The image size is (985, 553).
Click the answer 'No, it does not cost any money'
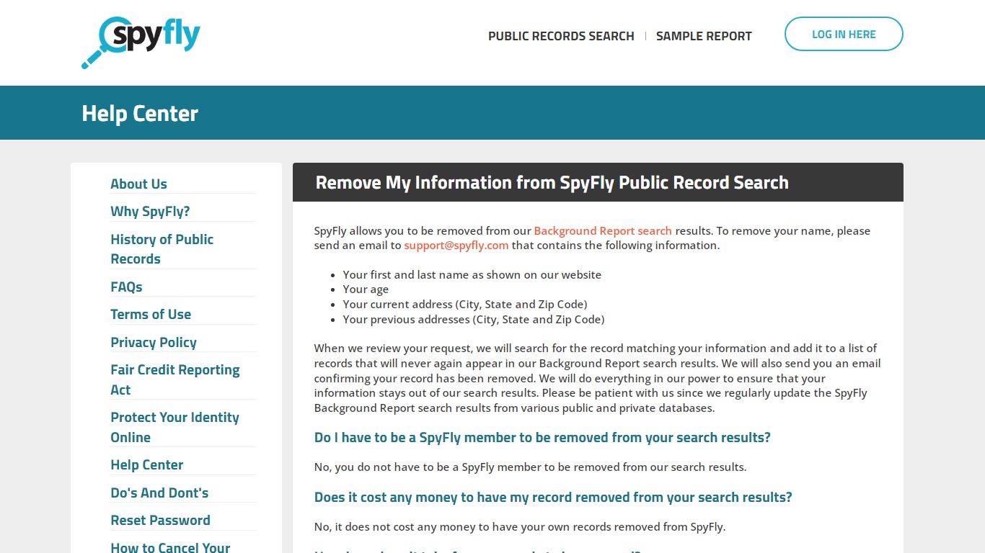(x=520, y=526)
